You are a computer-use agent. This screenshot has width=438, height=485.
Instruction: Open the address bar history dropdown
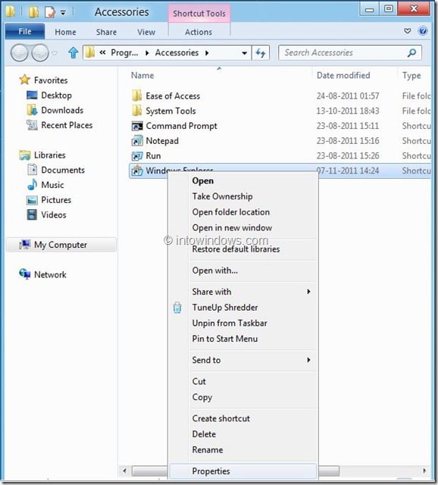click(244, 53)
